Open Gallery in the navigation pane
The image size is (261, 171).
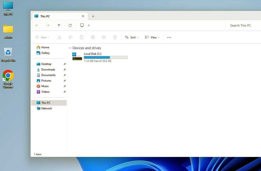pos(43,53)
